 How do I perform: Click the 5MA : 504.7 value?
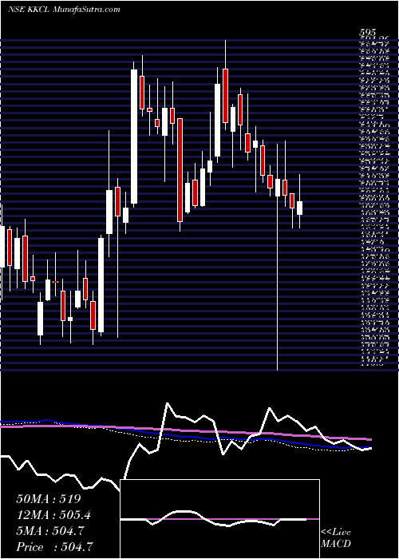pyautogui.click(x=50, y=531)
